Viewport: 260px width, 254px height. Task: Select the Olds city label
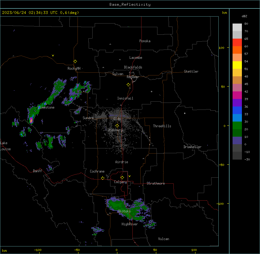pyautogui.click(x=117, y=119)
